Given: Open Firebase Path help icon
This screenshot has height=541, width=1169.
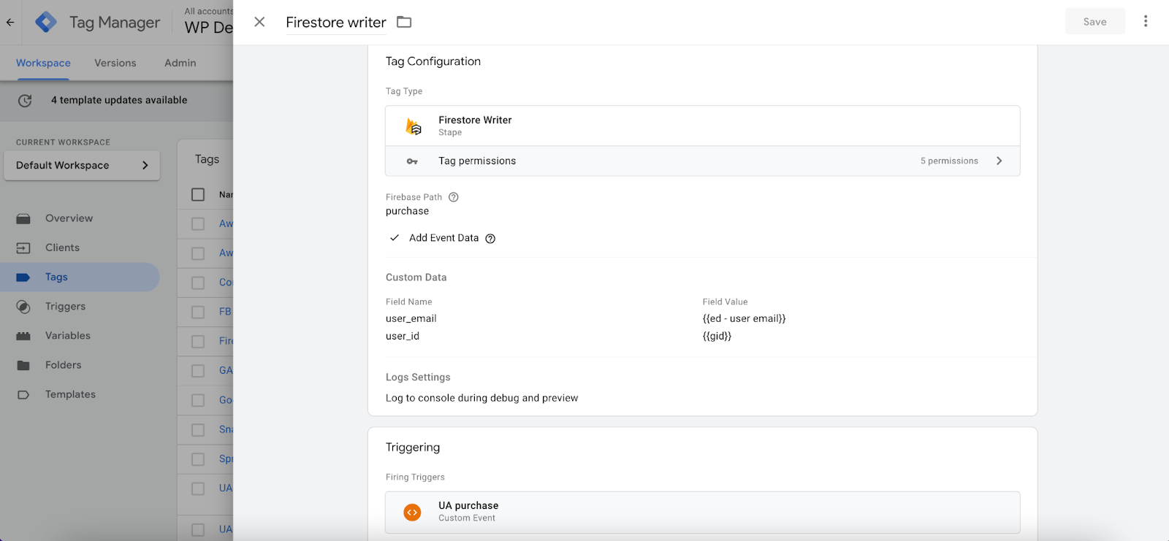Looking at the screenshot, I should [x=454, y=197].
